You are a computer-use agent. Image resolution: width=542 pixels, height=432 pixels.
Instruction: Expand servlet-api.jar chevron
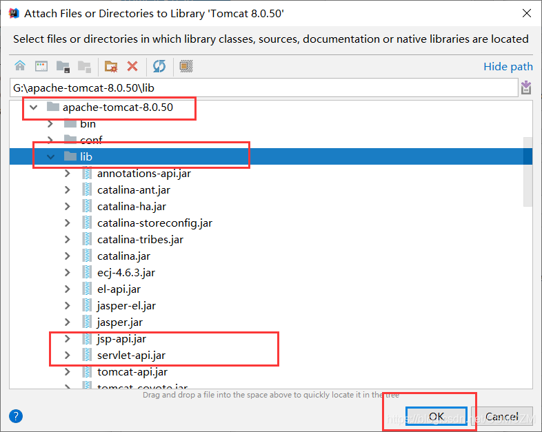coord(68,356)
